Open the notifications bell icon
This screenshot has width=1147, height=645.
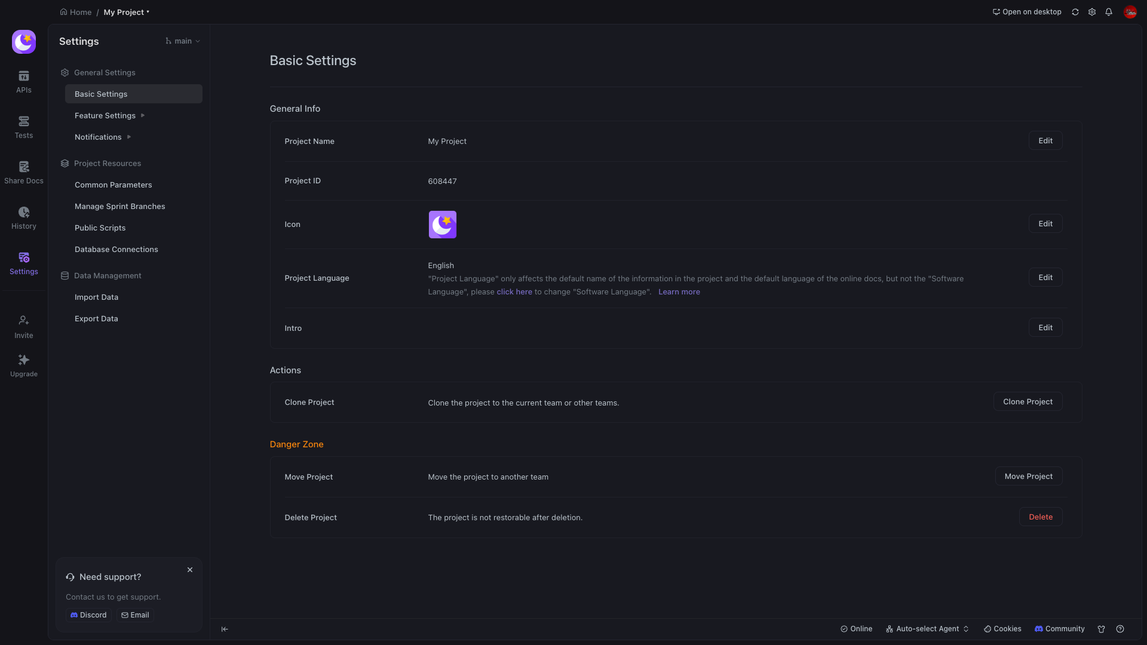click(x=1109, y=12)
